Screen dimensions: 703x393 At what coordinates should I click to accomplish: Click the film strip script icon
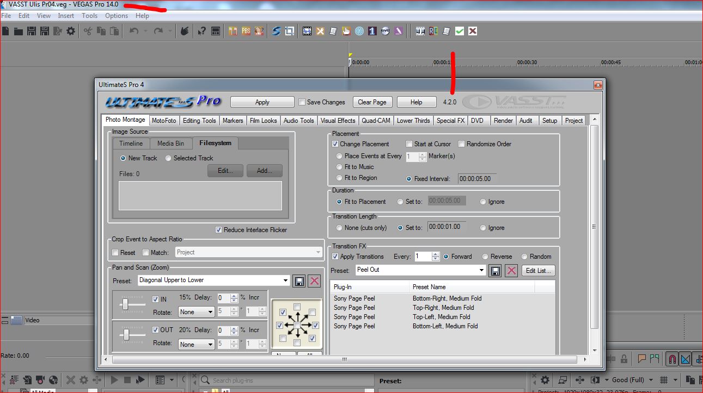click(x=307, y=31)
